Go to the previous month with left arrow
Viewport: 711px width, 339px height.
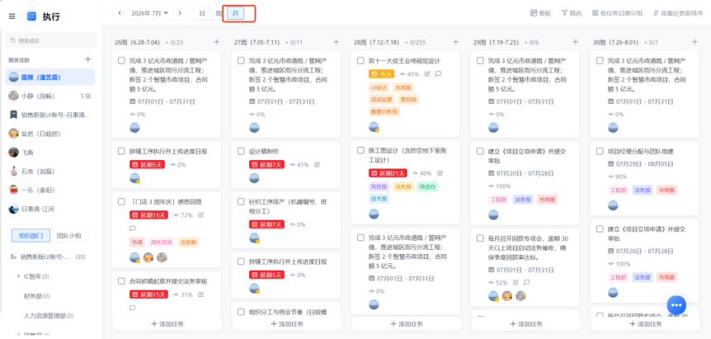coord(120,13)
